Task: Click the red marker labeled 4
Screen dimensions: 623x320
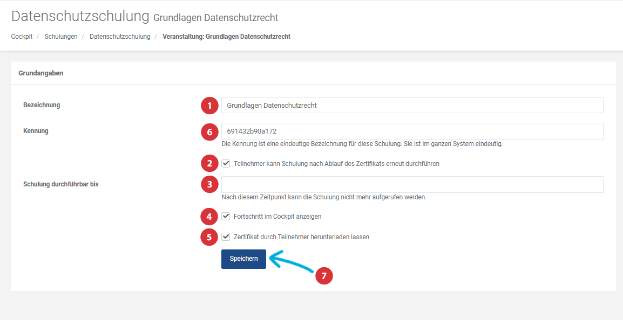Action: [x=209, y=217]
